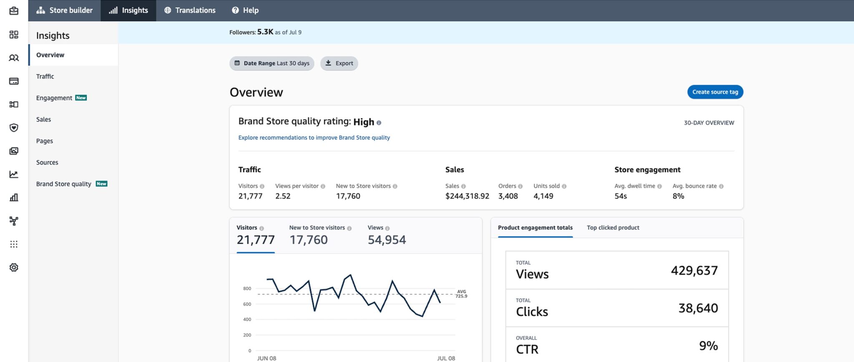
Task: Open the Store builder top menu tab
Action: click(65, 10)
